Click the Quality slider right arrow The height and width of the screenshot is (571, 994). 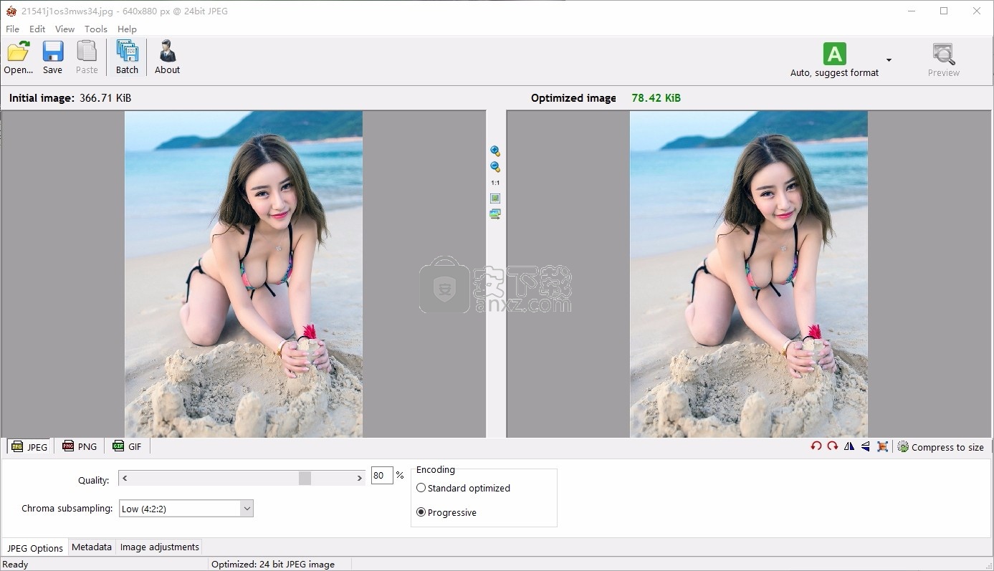(x=360, y=478)
